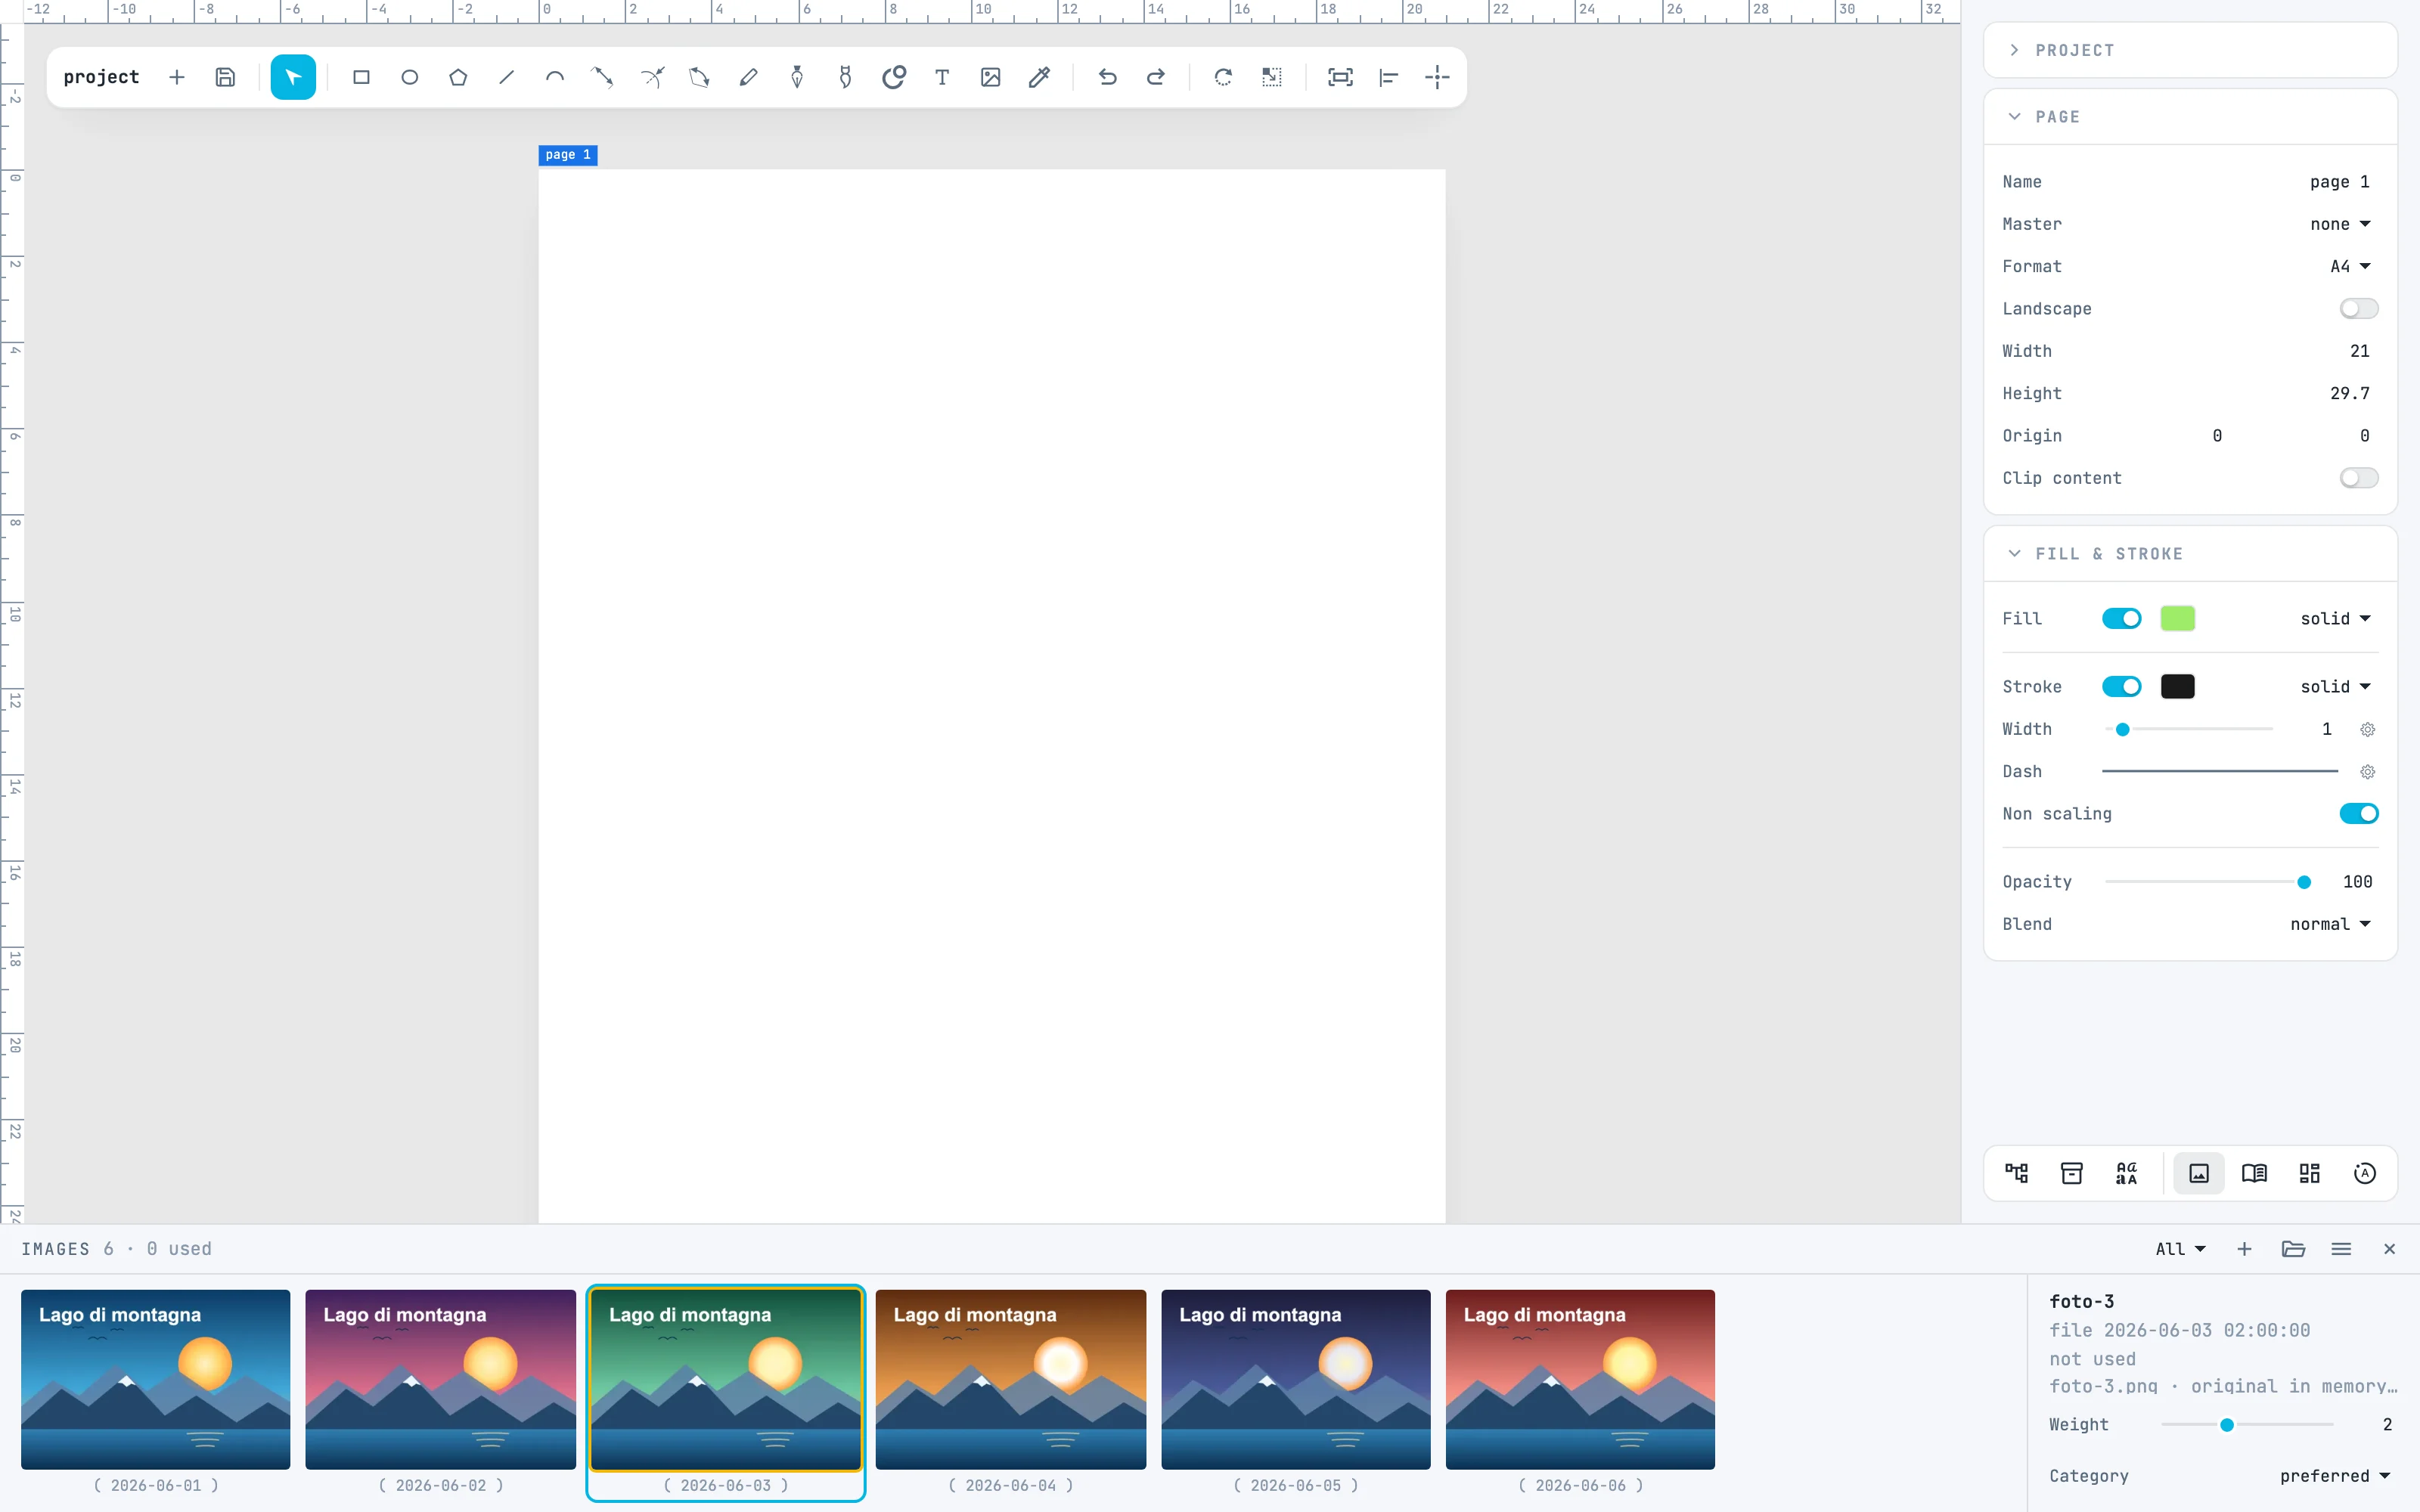2420x1512 pixels.
Task: Switch to the images panel tab
Action: tap(2199, 1173)
